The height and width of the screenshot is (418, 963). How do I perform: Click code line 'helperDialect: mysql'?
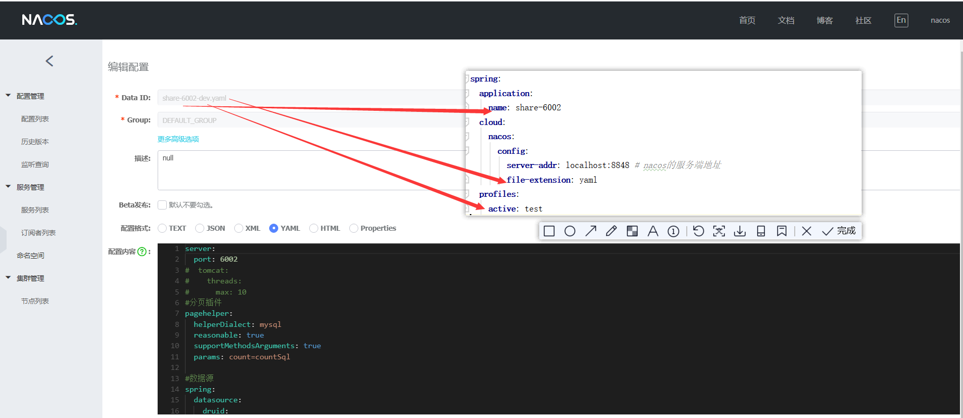click(x=237, y=324)
